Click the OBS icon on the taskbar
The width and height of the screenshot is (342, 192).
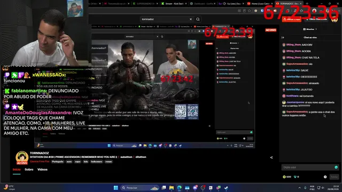pos(203,188)
